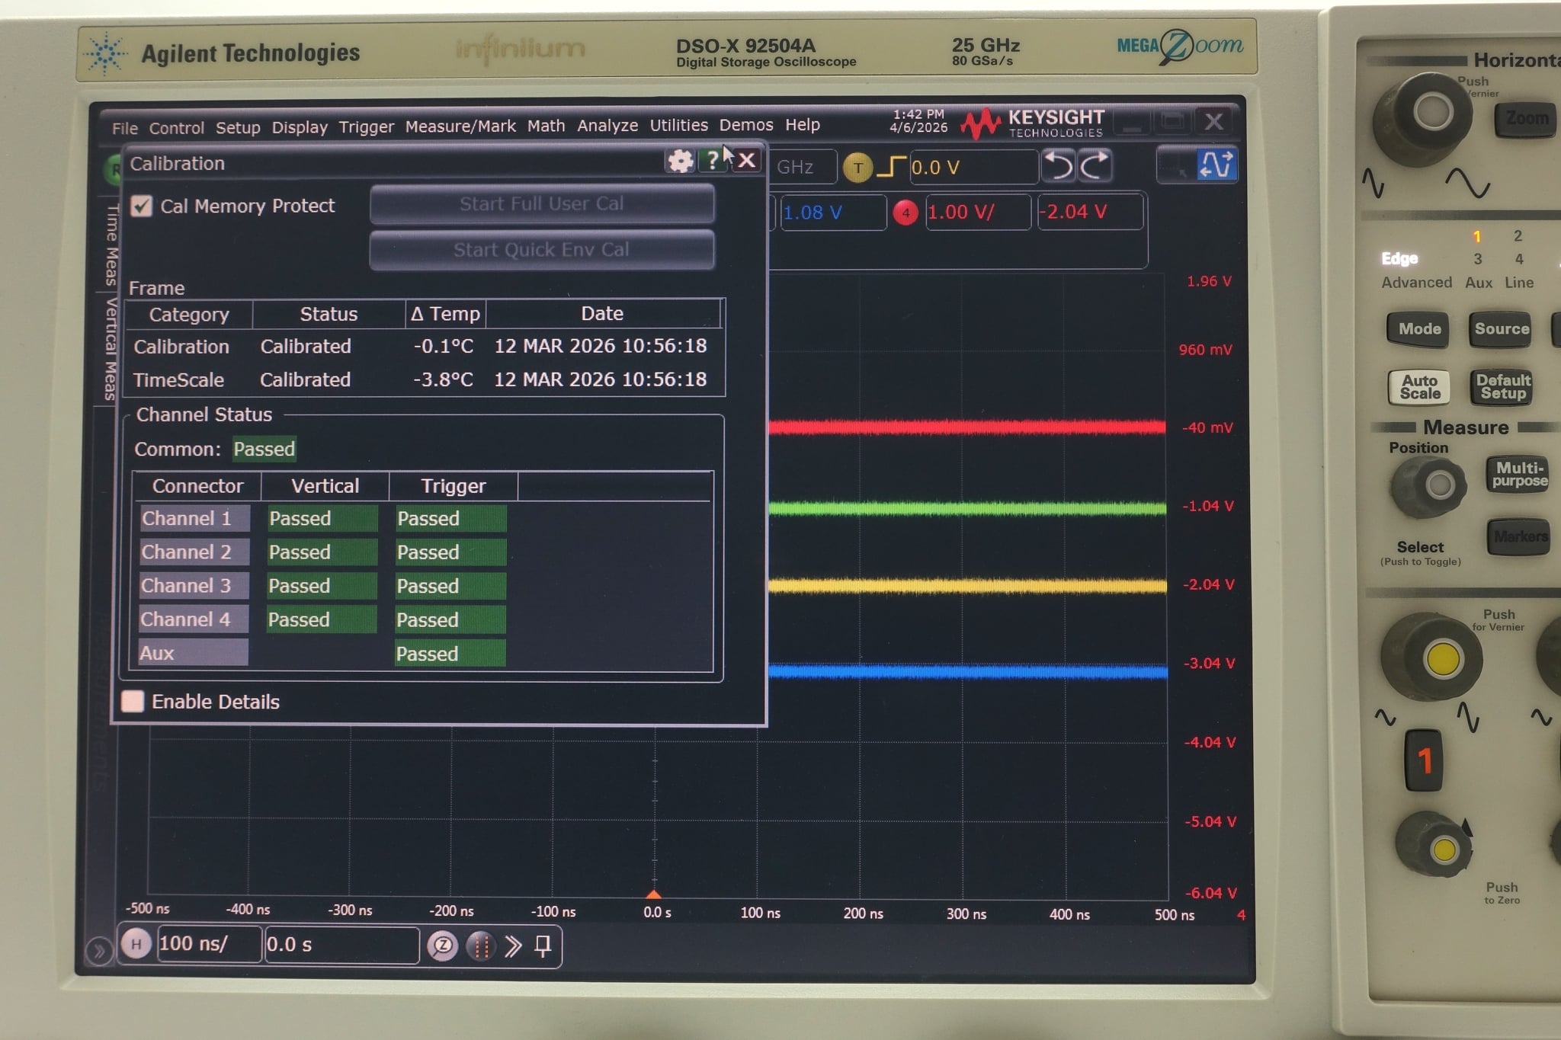This screenshot has width=1561, height=1040.
Task: Click the yellow waveform trace
Action: pos(966,586)
